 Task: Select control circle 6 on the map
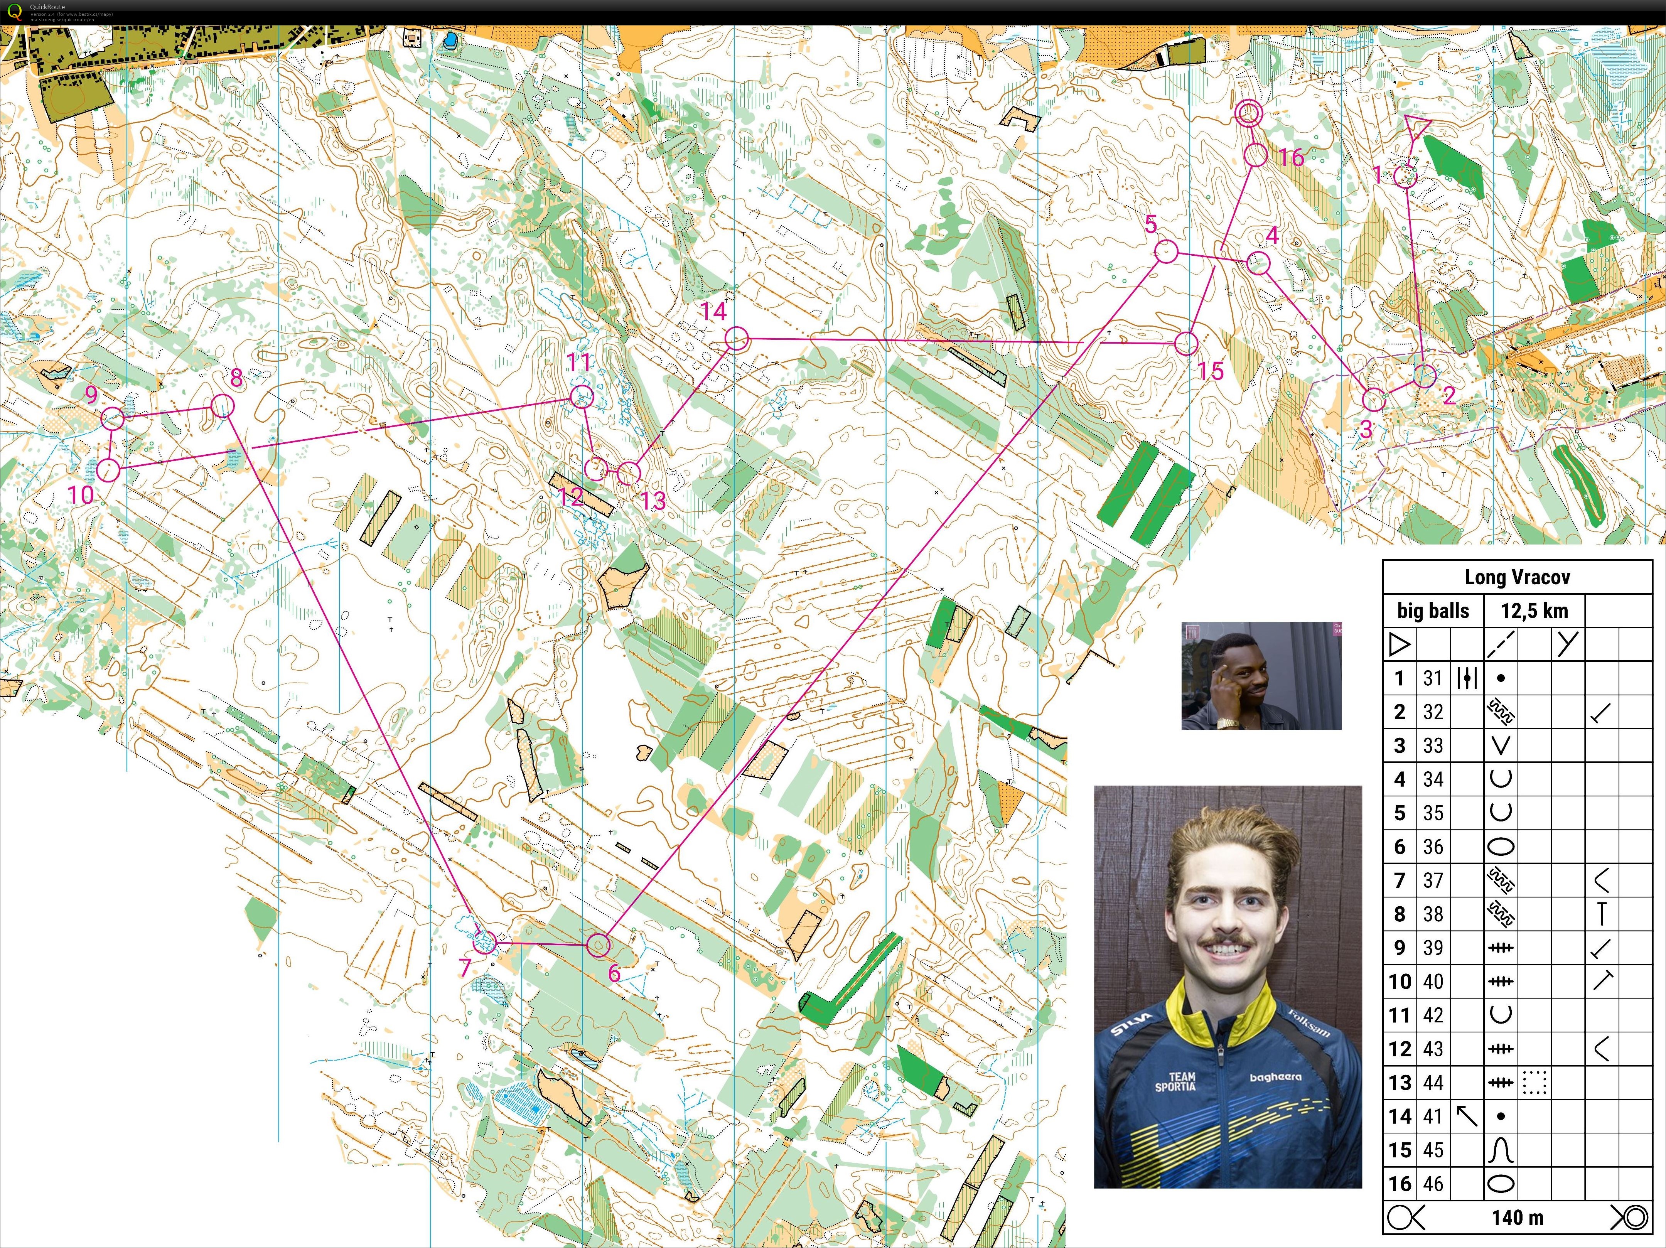598,944
